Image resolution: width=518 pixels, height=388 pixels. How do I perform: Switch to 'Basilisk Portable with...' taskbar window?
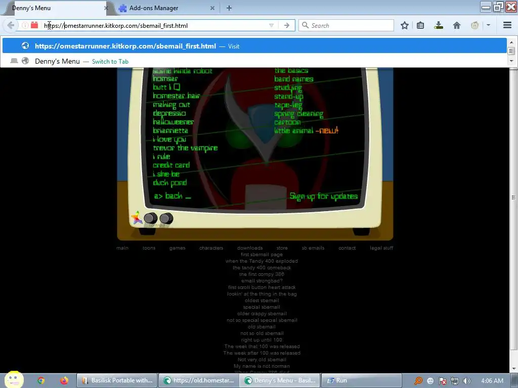pos(117,380)
